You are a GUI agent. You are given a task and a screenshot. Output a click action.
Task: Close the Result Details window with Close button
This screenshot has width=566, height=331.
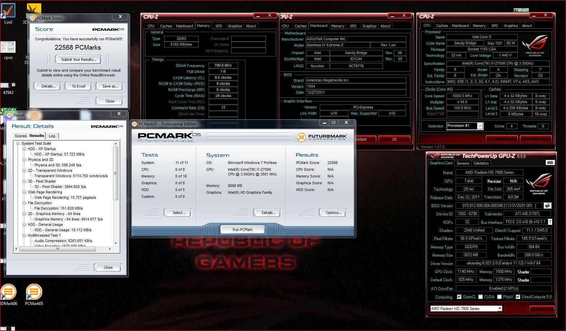(x=108, y=267)
